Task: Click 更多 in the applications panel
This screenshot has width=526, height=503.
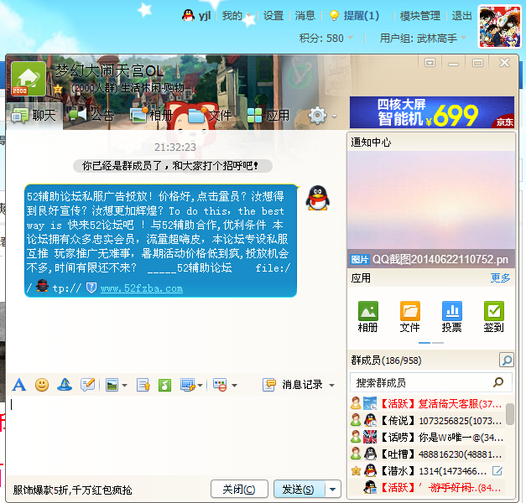Action: (x=501, y=278)
